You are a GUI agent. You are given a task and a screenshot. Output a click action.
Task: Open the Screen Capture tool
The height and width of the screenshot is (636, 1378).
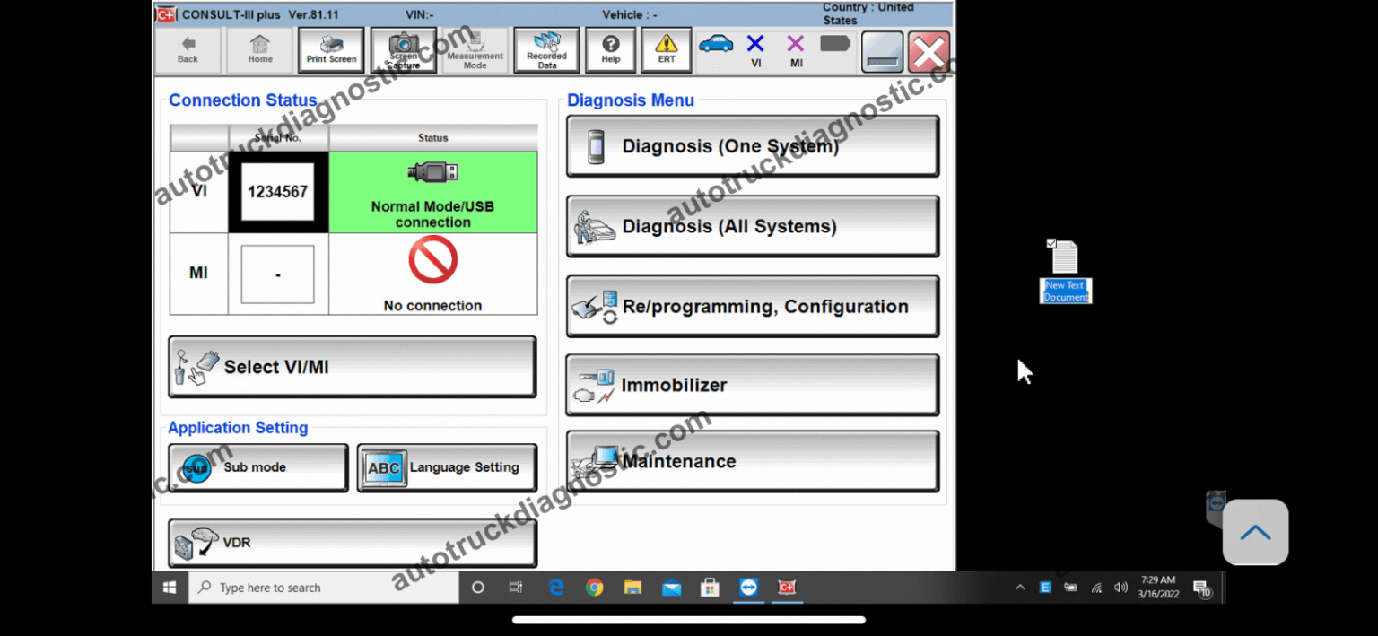(x=403, y=50)
